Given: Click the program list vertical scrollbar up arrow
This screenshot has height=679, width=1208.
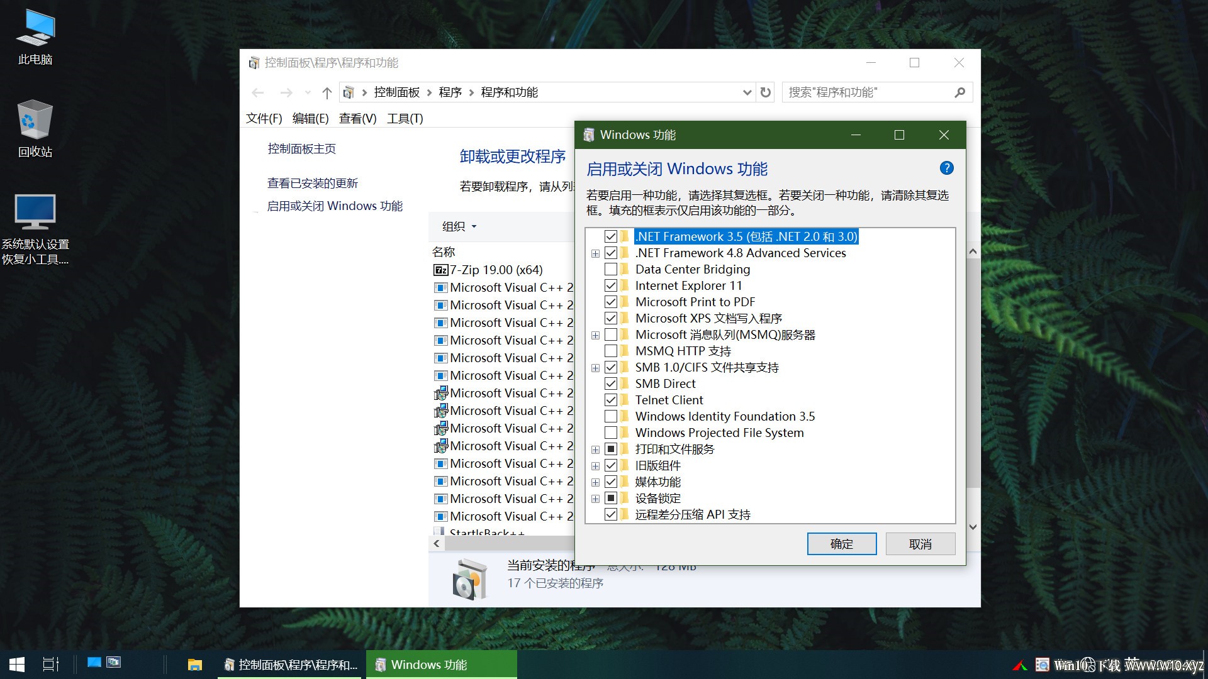Looking at the screenshot, I should [x=973, y=251].
